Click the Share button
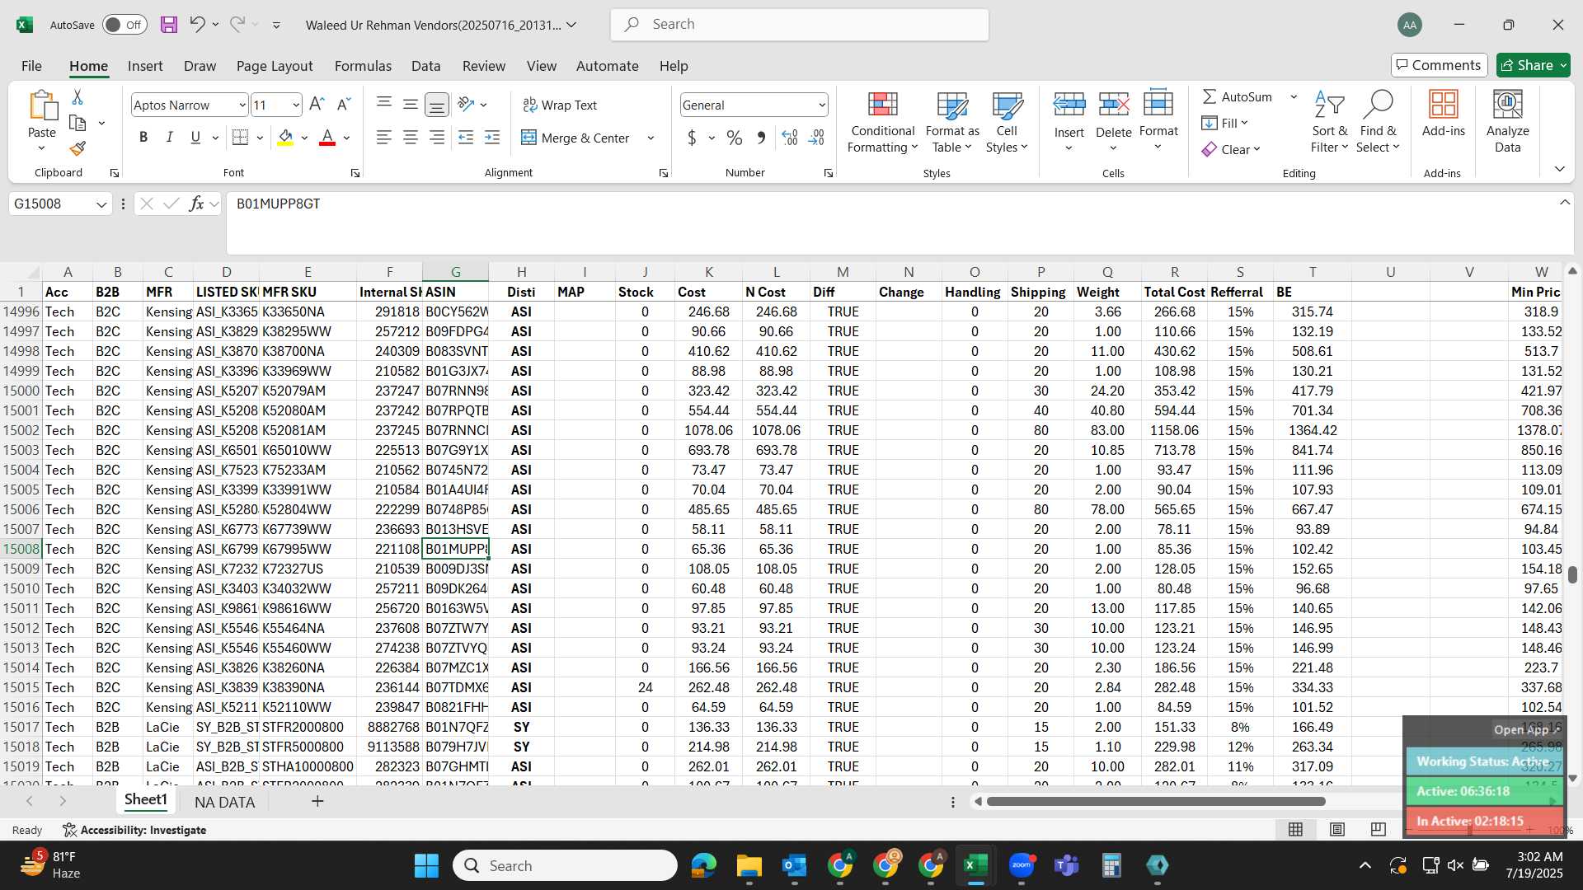 click(x=1533, y=65)
